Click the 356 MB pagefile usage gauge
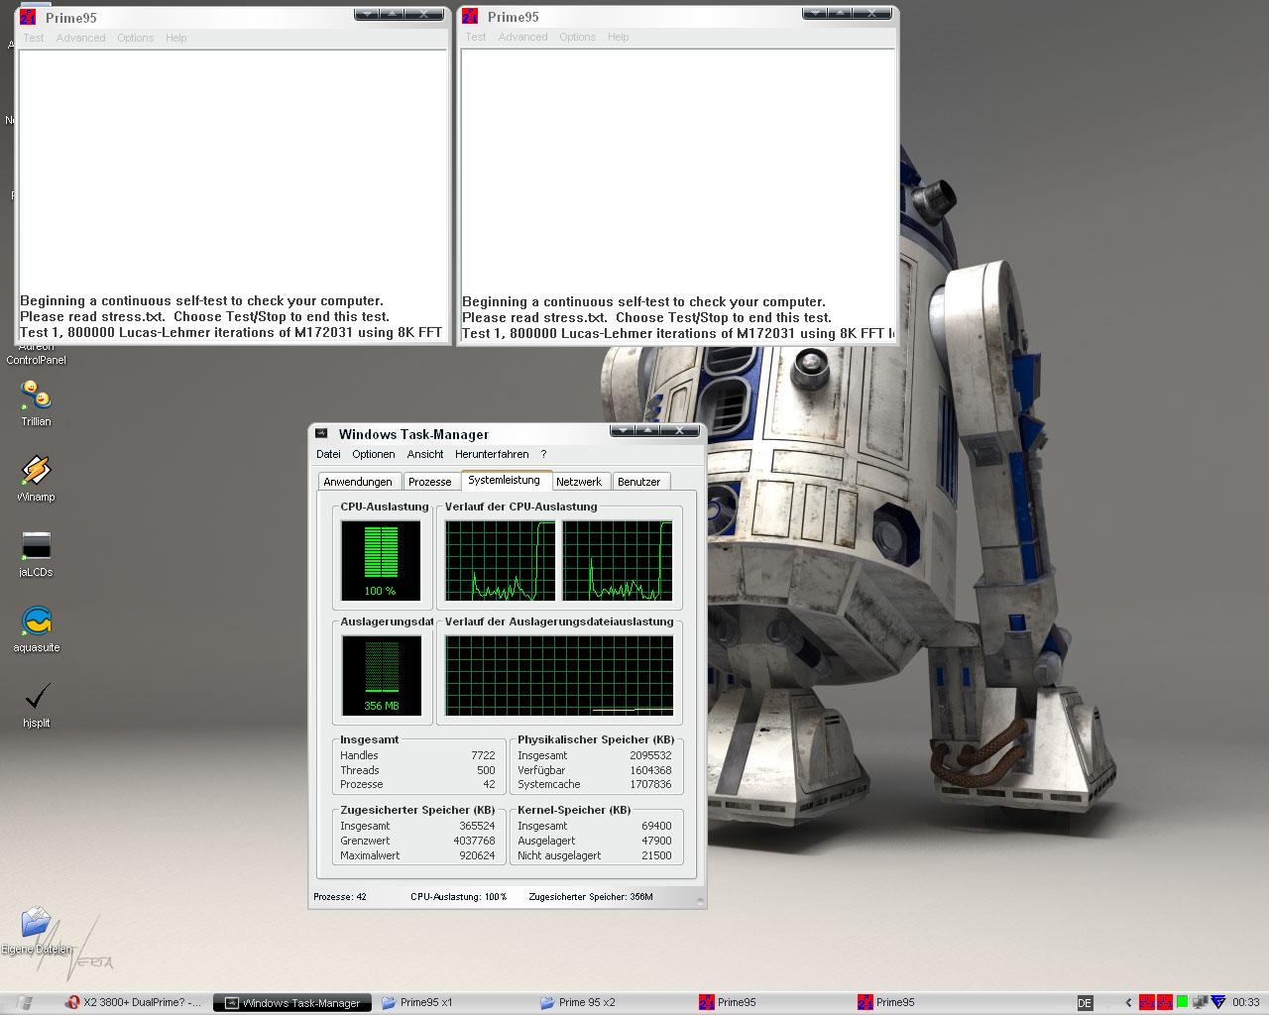The height and width of the screenshot is (1015, 1269). pos(381,675)
